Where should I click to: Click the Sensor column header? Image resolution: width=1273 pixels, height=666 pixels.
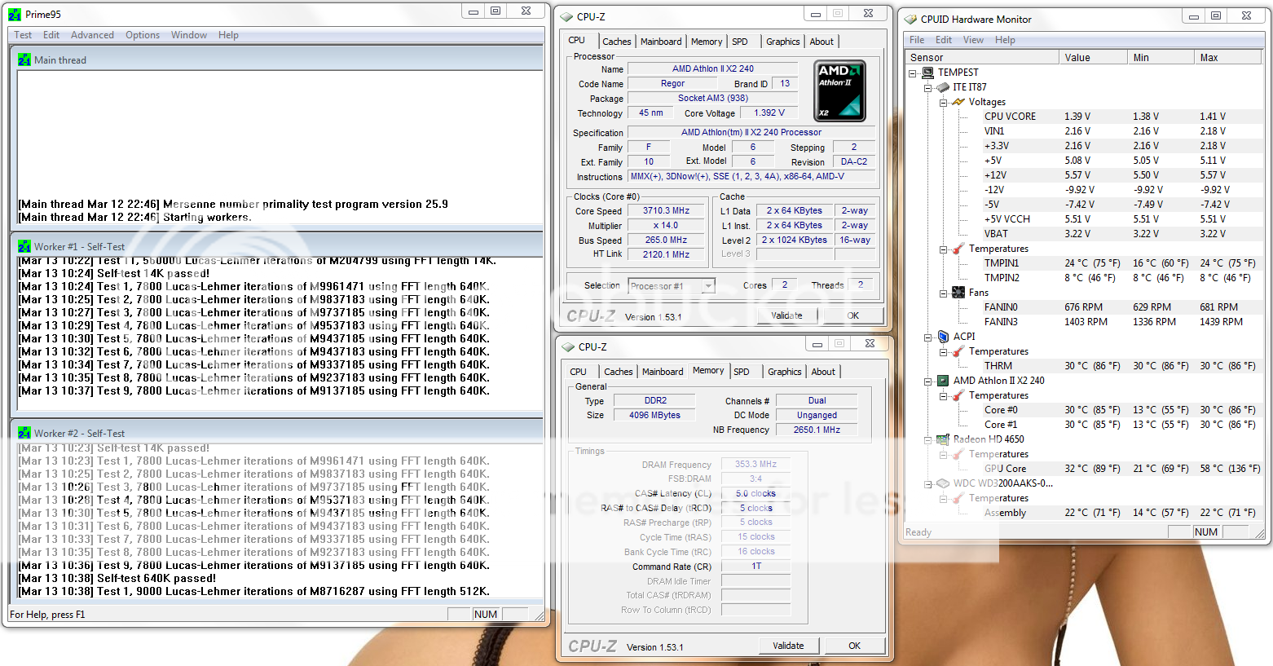point(982,58)
